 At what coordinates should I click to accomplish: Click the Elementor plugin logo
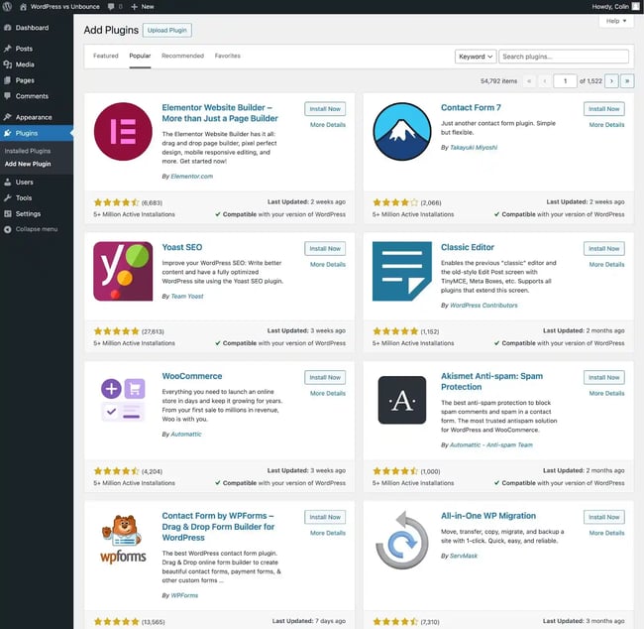pos(123,132)
